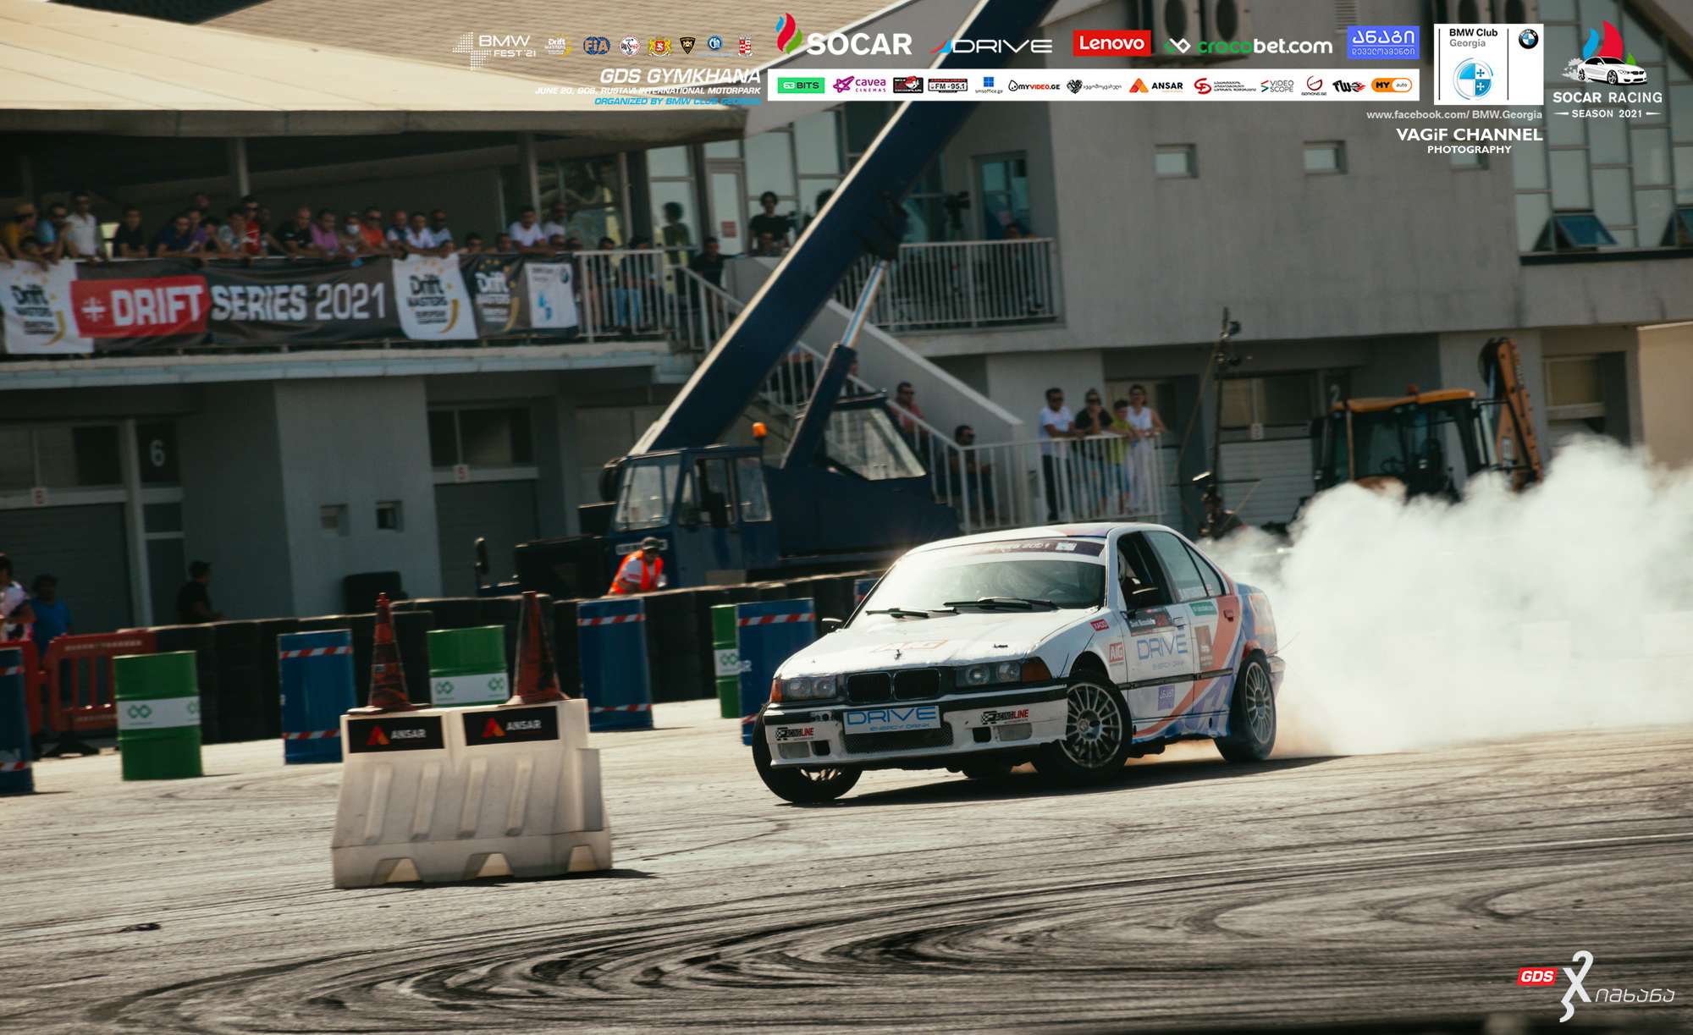1693x1035 pixels.
Task: Click the MY auto sponsor logo
Action: [x=1391, y=85]
